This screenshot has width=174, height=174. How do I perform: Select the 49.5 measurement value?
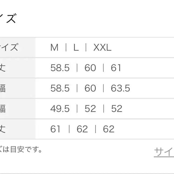(60, 109)
